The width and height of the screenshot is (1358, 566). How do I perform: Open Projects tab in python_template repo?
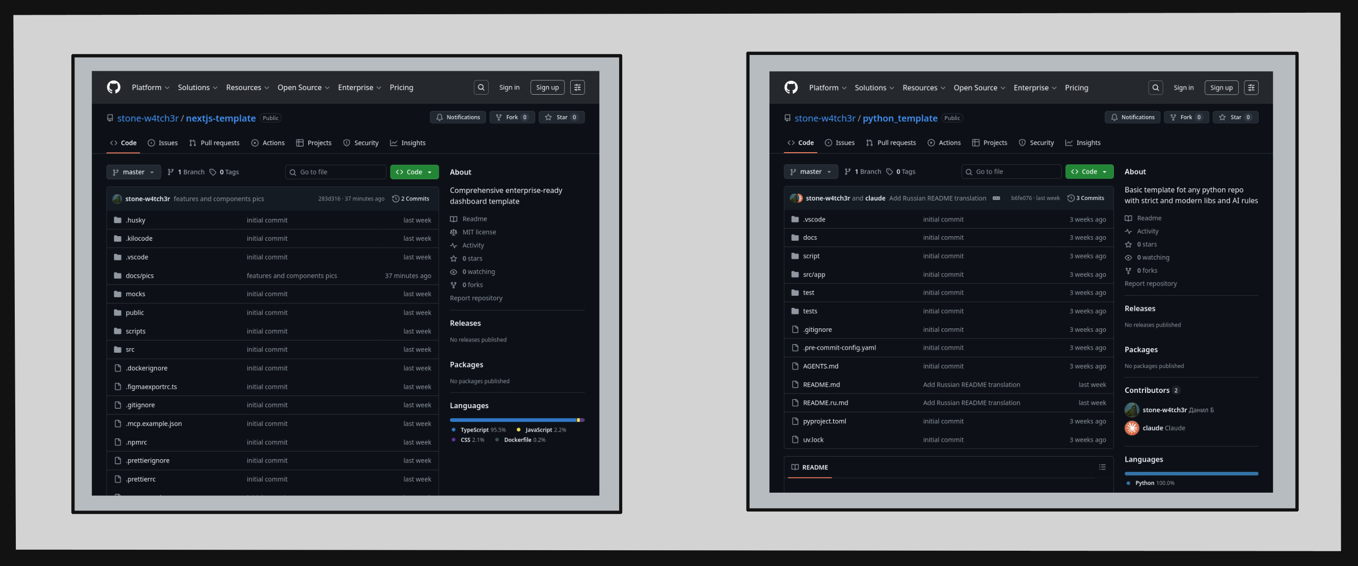pos(989,143)
